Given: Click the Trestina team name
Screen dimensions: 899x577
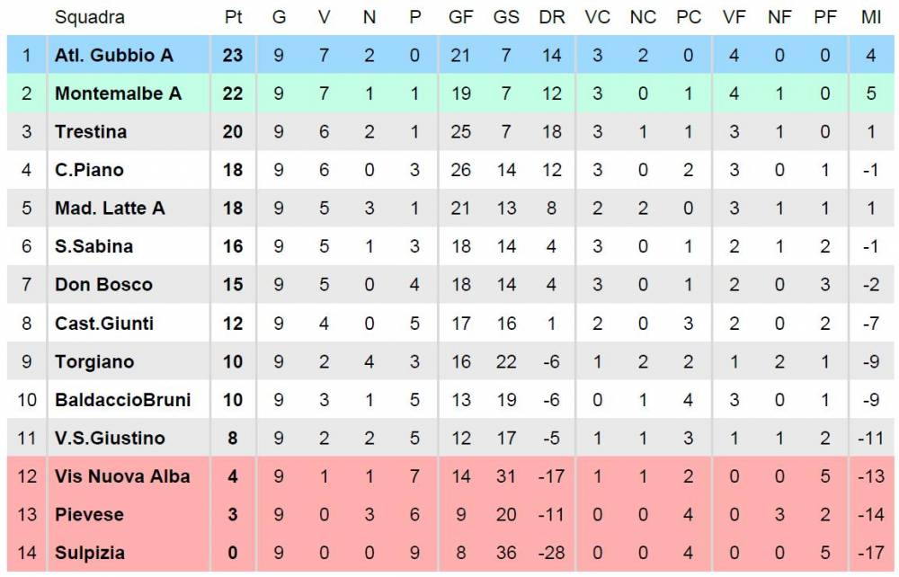Looking at the screenshot, I should [x=91, y=132].
